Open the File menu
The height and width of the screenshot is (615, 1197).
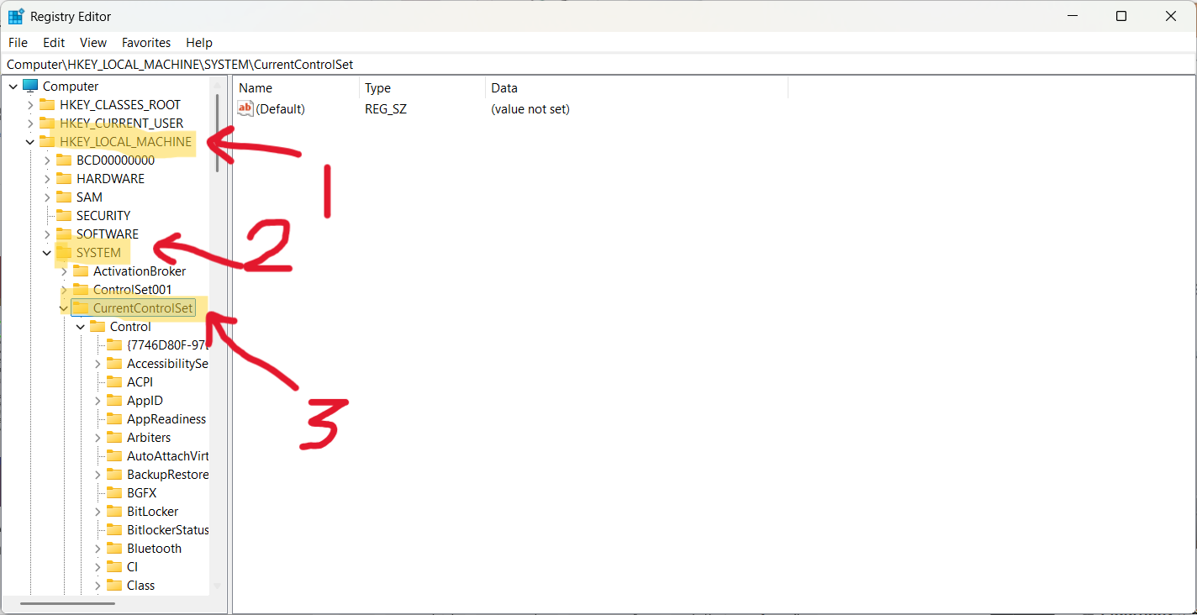point(18,42)
